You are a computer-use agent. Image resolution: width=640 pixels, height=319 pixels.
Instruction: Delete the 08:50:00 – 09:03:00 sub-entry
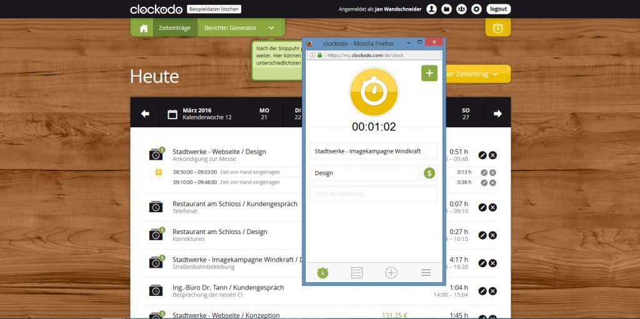click(492, 172)
